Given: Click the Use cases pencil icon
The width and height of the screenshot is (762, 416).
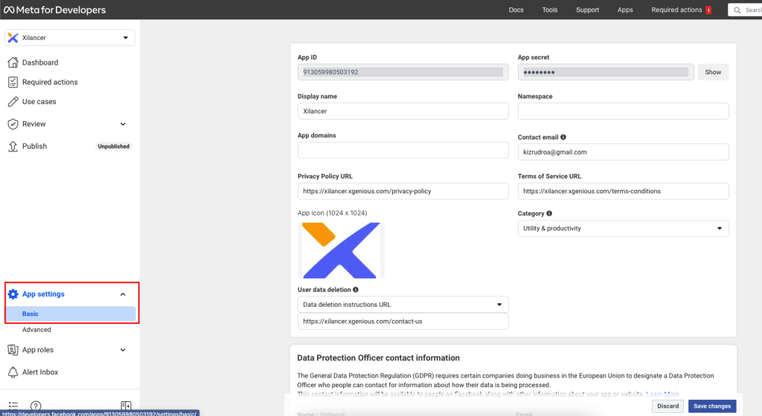Looking at the screenshot, I should [x=13, y=101].
